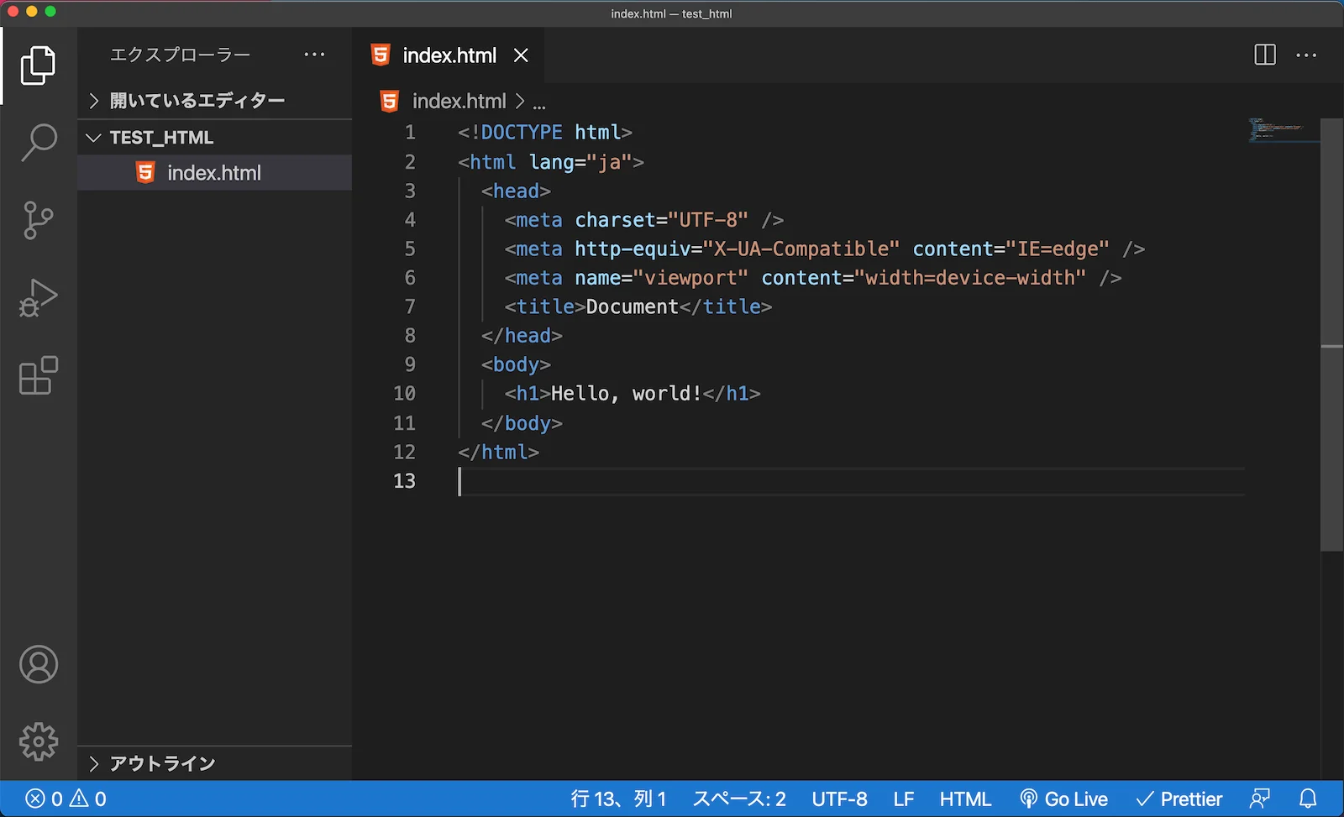This screenshot has height=817, width=1344.
Task: Click the errors and warnings indicator
Action: click(x=63, y=799)
